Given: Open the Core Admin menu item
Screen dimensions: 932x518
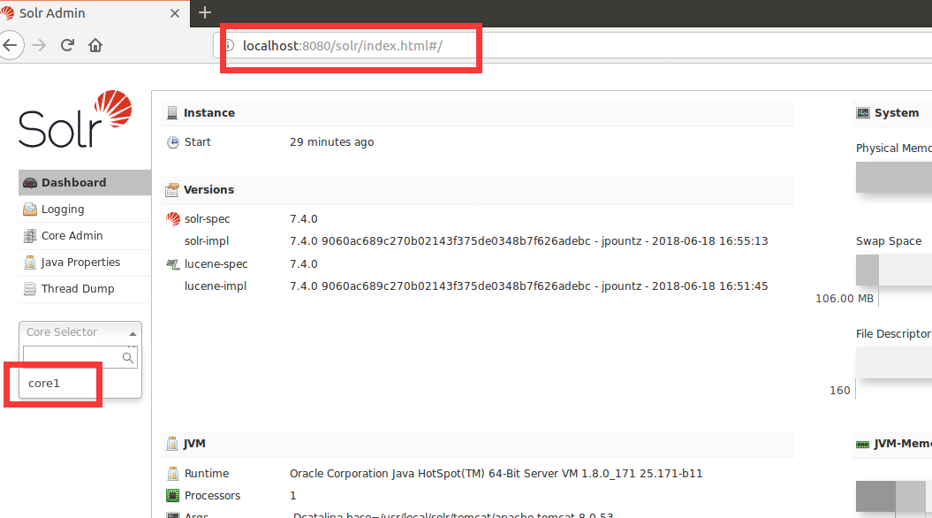Looking at the screenshot, I should coord(85,235).
